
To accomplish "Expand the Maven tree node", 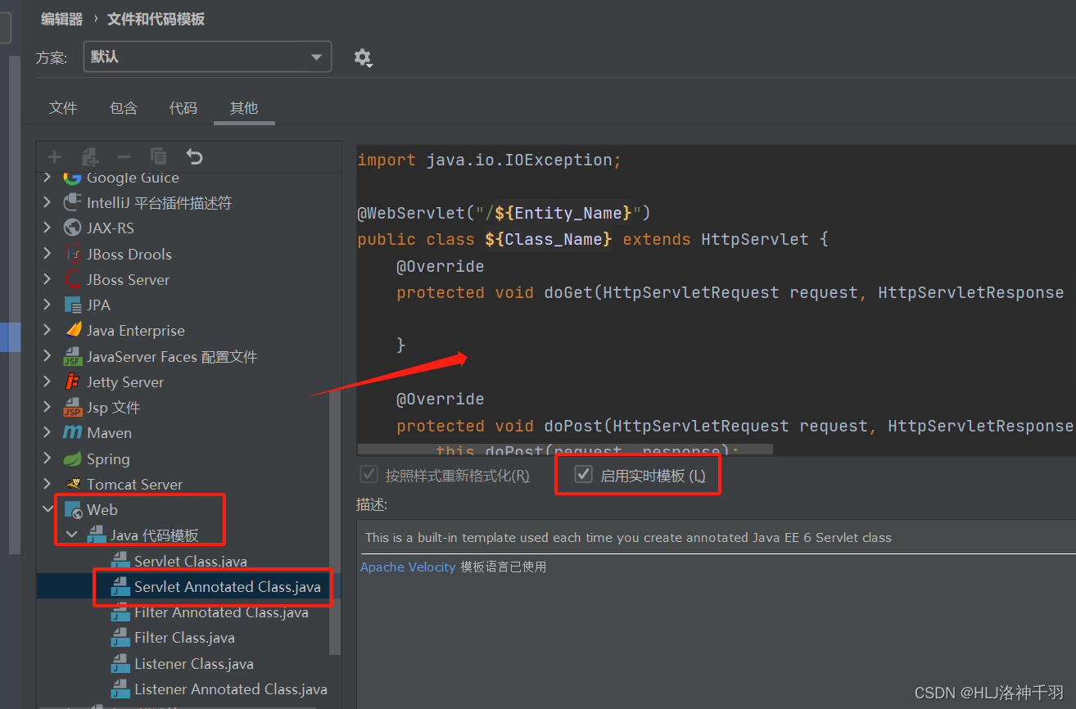I will (x=47, y=432).
